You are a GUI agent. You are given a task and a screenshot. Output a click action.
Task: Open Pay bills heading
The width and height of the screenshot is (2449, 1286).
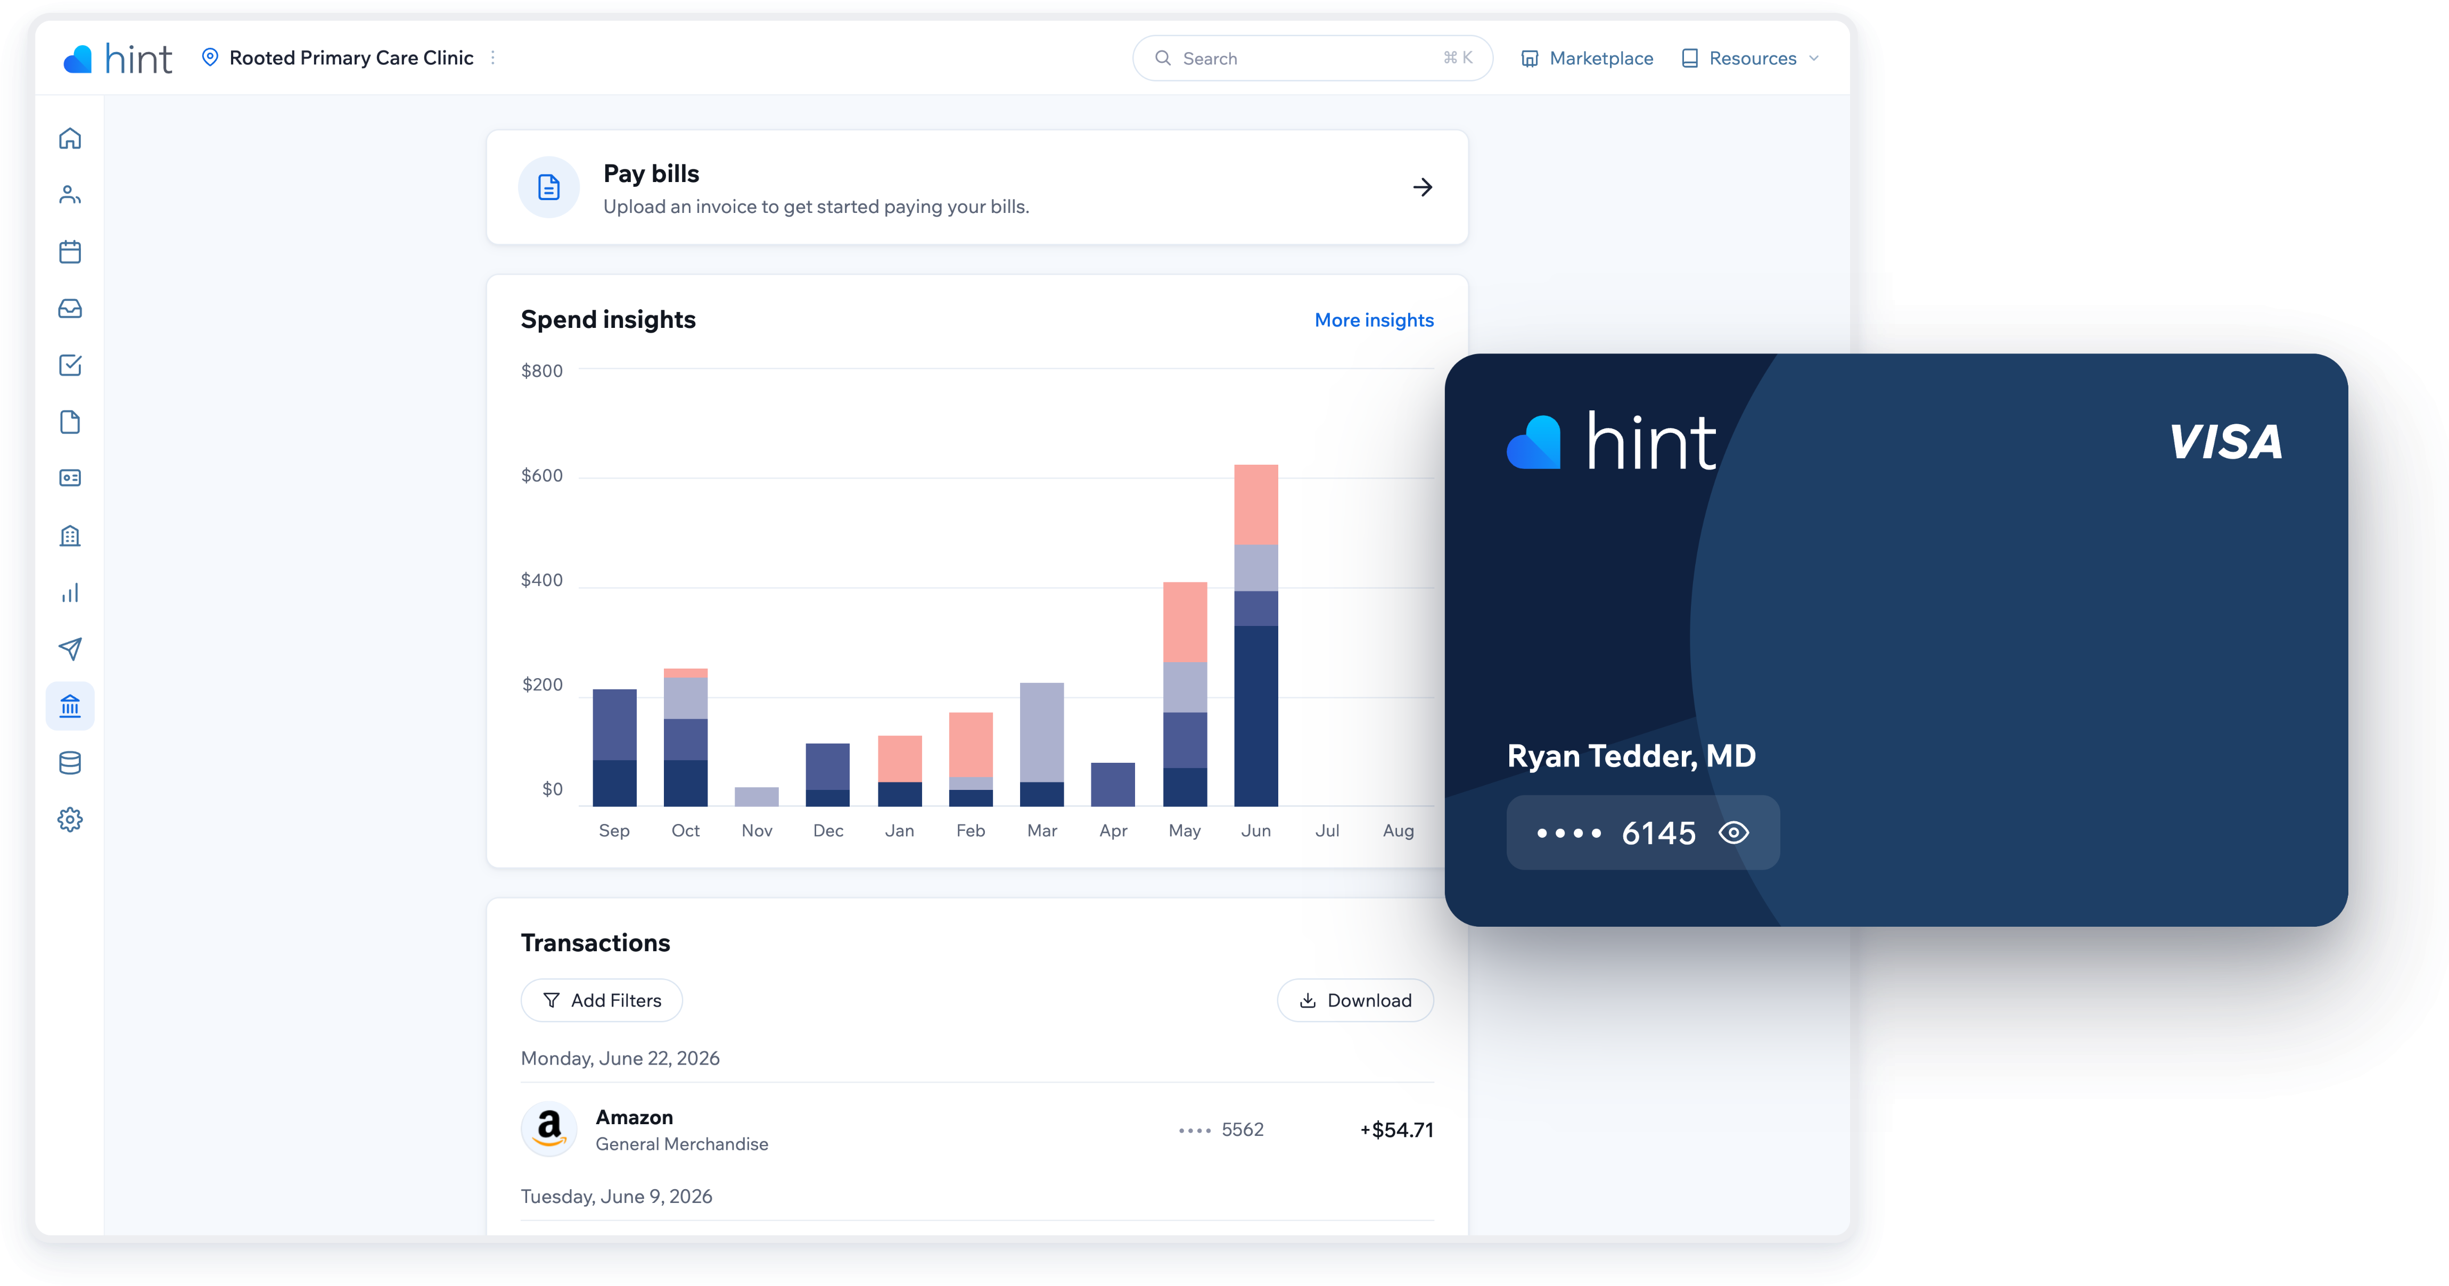coord(651,174)
